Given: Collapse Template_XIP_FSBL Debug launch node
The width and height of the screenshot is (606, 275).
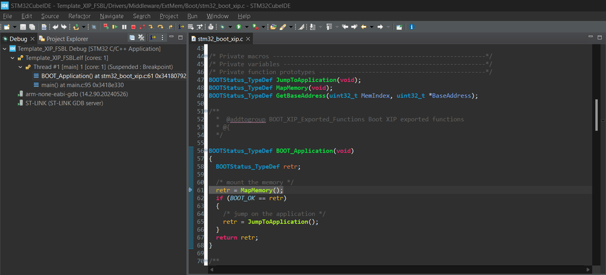Looking at the screenshot, I should (5, 49).
